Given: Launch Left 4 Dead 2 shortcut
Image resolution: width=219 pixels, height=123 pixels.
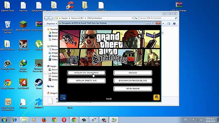Looking at the screenshot, I should [23, 84].
